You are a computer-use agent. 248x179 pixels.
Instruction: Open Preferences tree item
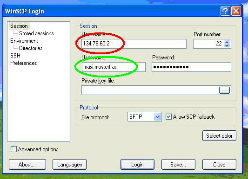click(24, 63)
